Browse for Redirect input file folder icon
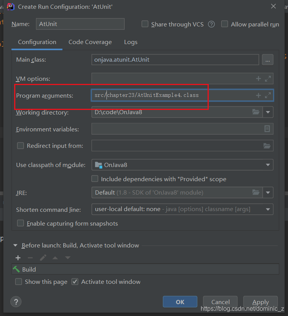This screenshot has width=288, height=316. coord(267,146)
